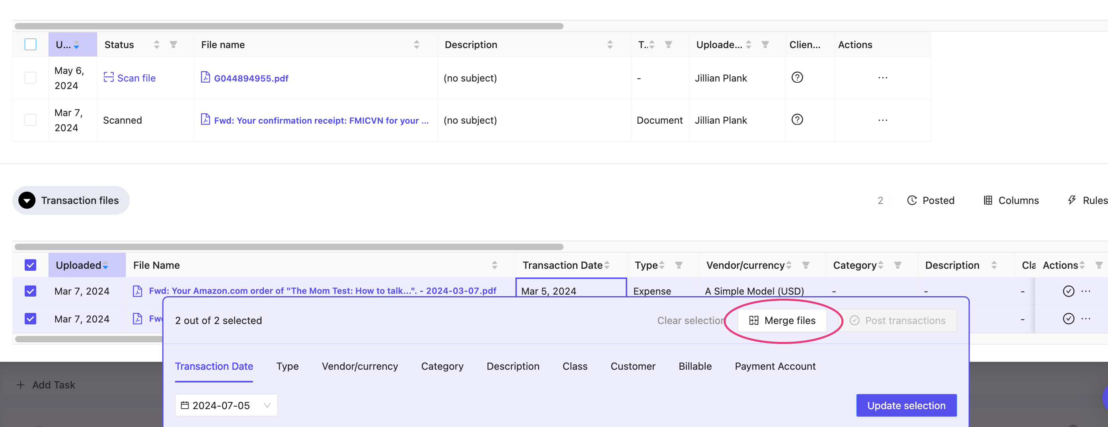This screenshot has height=427, width=1108.
Task: Sort transaction table by Description
Action: (x=994, y=265)
